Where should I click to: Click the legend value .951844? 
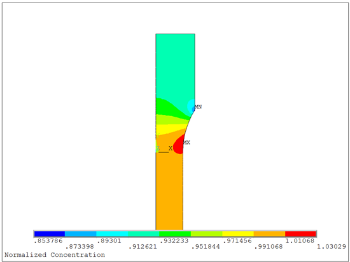point(206,247)
